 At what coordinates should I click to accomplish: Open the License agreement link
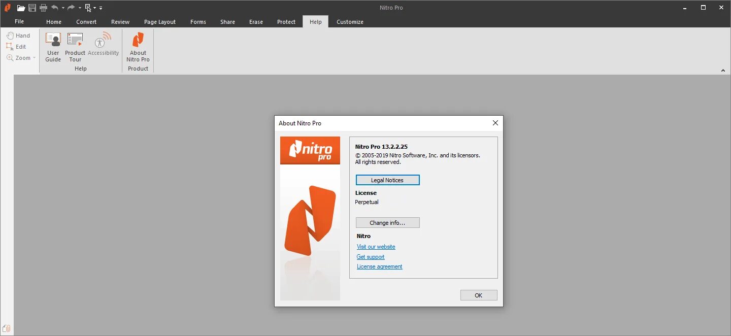point(380,266)
